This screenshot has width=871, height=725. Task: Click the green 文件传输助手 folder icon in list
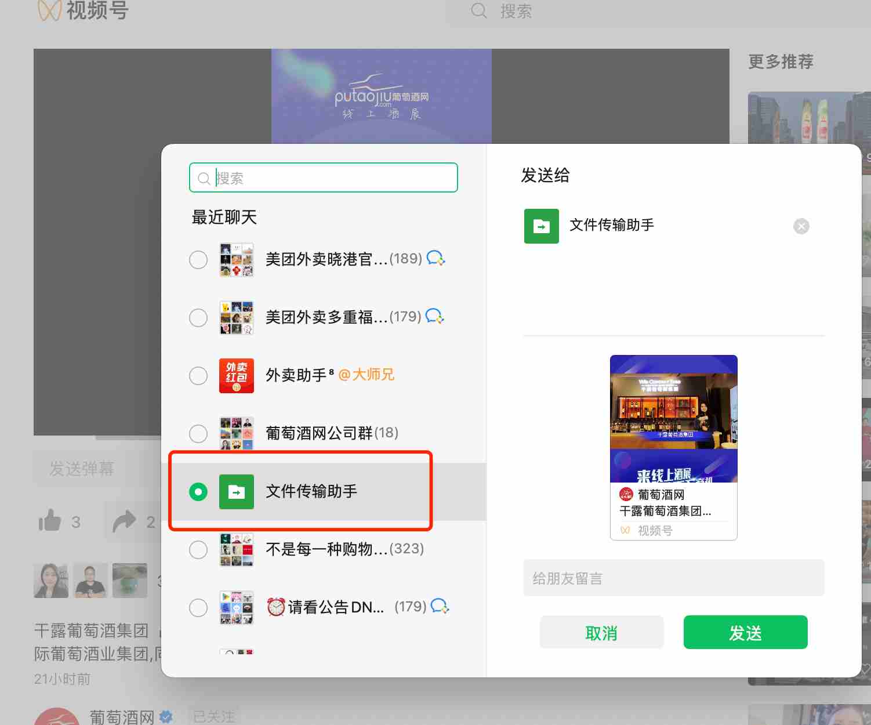click(x=236, y=492)
